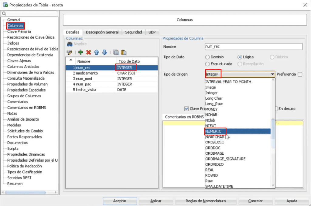Toggle the Clave Primaria checkbox
This screenshot has height=206, width=311.
(x=186, y=108)
